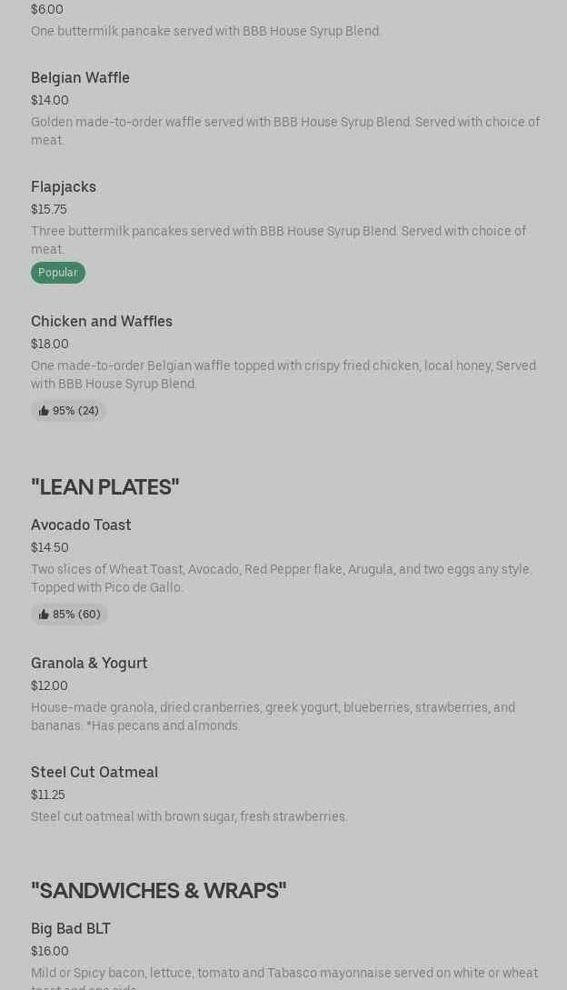Screen dimensions: 567x990
Task: Click the 95% (24) rating chip
Action: point(68,411)
